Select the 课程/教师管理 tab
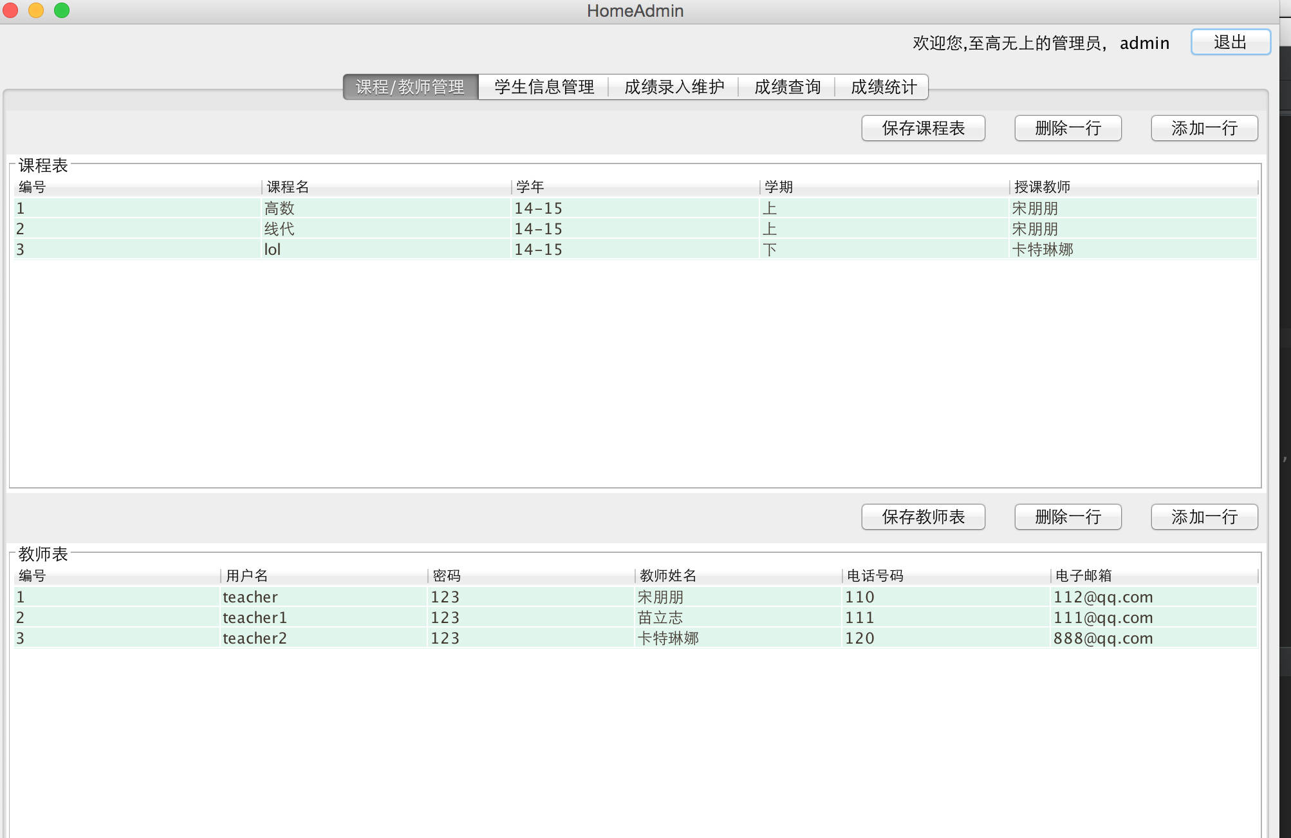The width and height of the screenshot is (1291, 838). (411, 87)
